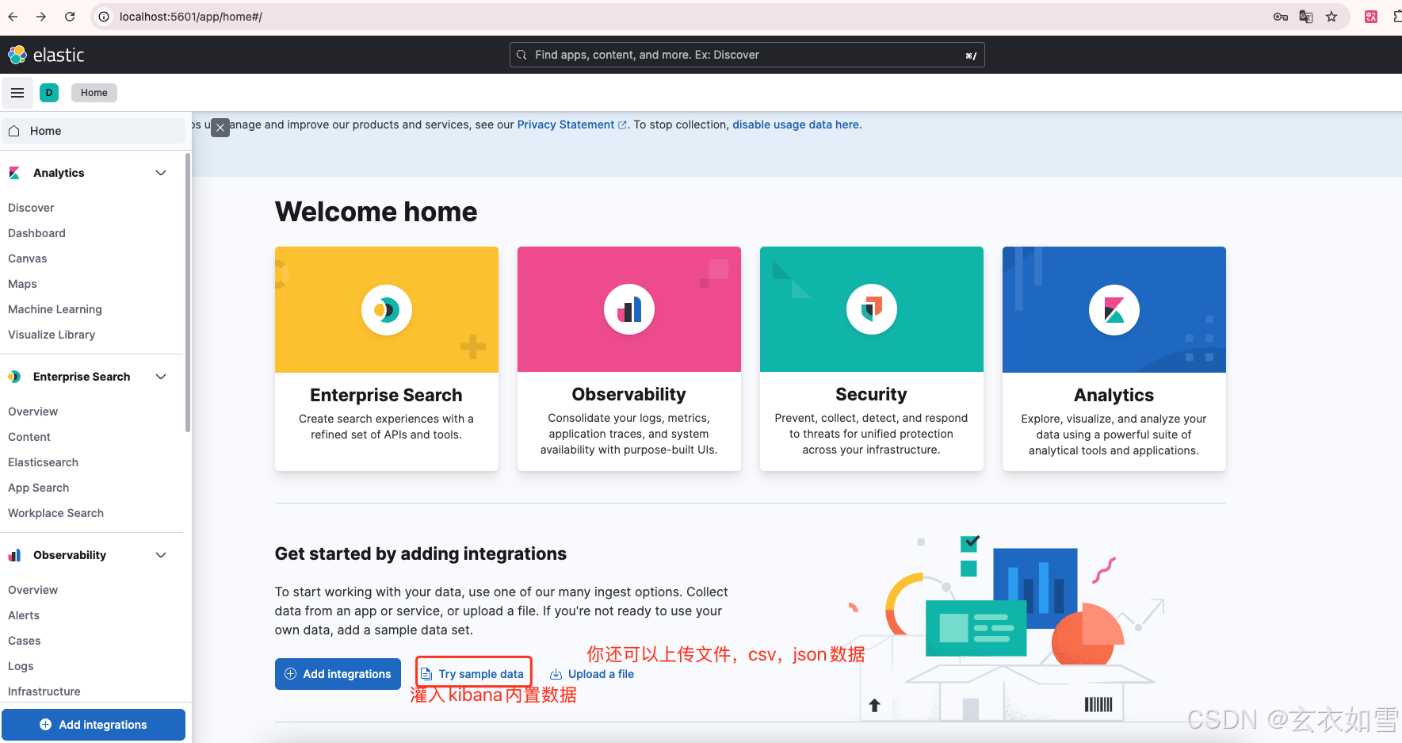
Task: Open Enterprise Search Overview in sidebar
Action: point(32,412)
